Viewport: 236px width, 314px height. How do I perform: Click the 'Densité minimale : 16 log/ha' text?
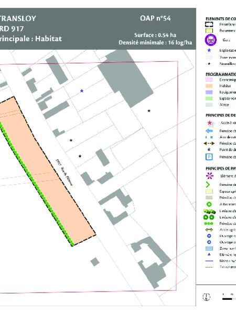click(x=155, y=42)
